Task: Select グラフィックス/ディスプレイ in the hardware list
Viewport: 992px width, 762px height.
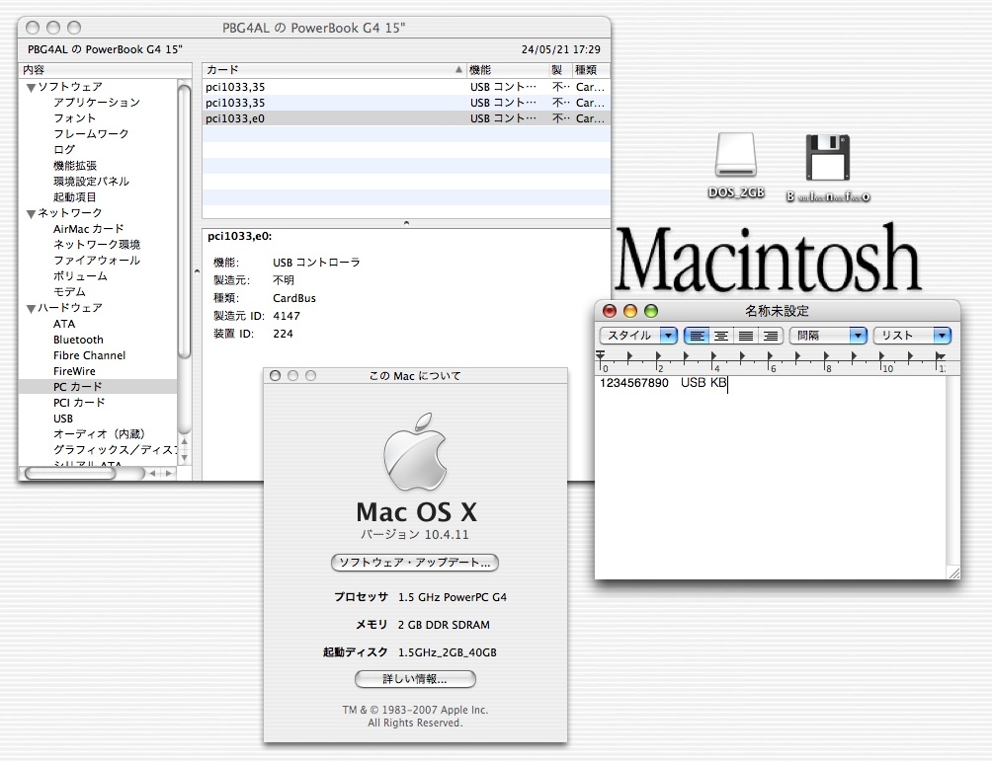Action: (116, 450)
